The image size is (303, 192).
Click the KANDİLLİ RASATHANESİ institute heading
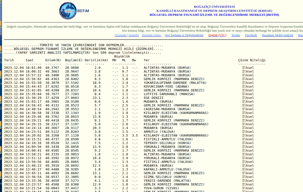pyautogui.click(x=214, y=11)
